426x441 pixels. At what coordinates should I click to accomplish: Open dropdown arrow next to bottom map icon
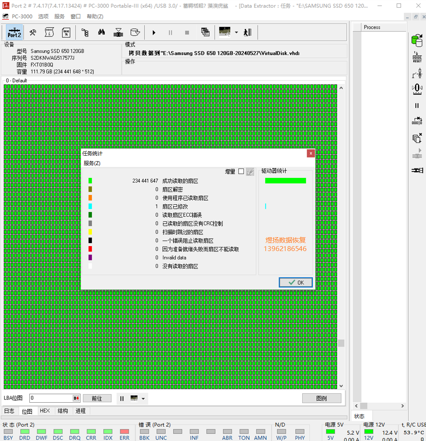(143, 399)
